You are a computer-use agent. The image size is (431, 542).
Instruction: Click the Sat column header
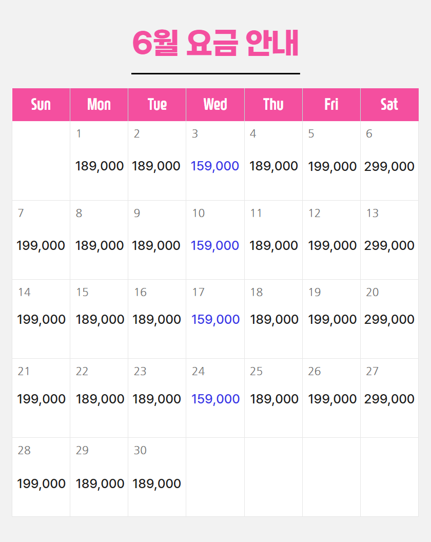tap(389, 105)
